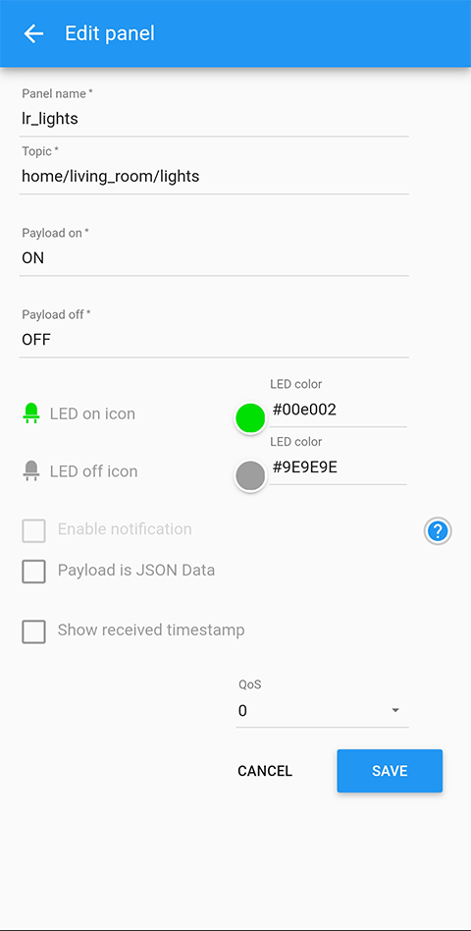This screenshot has width=471, height=931.
Task: Save the panel settings
Action: pyautogui.click(x=390, y=771)
